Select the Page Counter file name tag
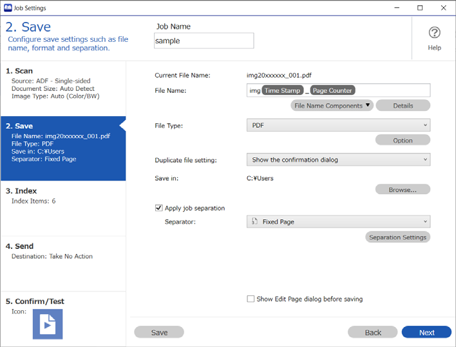The width and height of the screenshot is (456, 347). click(x=332, y=90)
